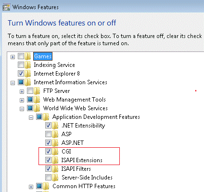Click the folder icon beside Games
Image resolution: width=204 pixels, height=192 pixels.
tap(28, 56)
